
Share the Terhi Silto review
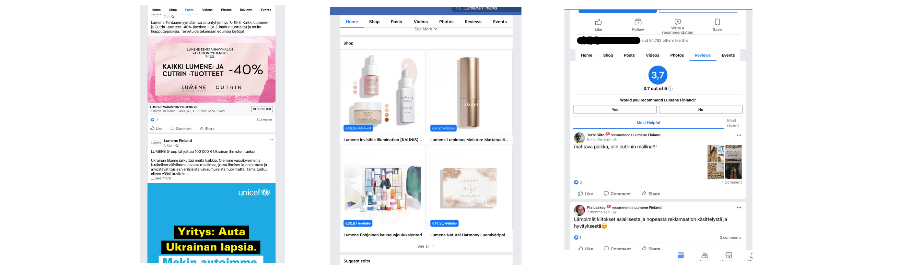[651, 194]
